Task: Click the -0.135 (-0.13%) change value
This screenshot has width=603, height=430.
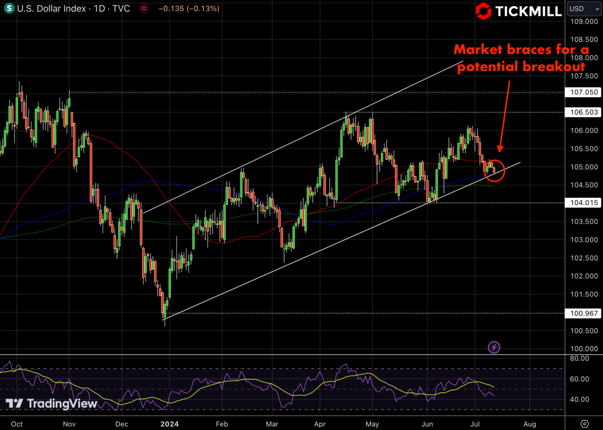Action: click(188, 8)
